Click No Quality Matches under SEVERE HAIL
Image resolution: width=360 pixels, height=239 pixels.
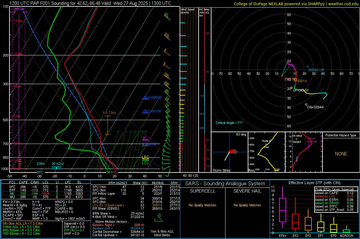pos(247,205)
